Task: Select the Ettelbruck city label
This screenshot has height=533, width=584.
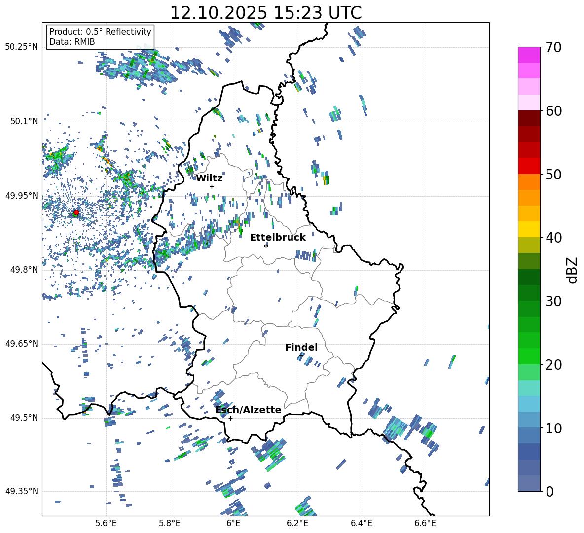Action: click(x=278, y=237)
